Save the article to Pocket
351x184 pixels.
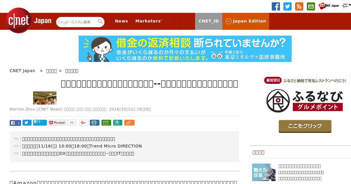(x=57, y=123)
